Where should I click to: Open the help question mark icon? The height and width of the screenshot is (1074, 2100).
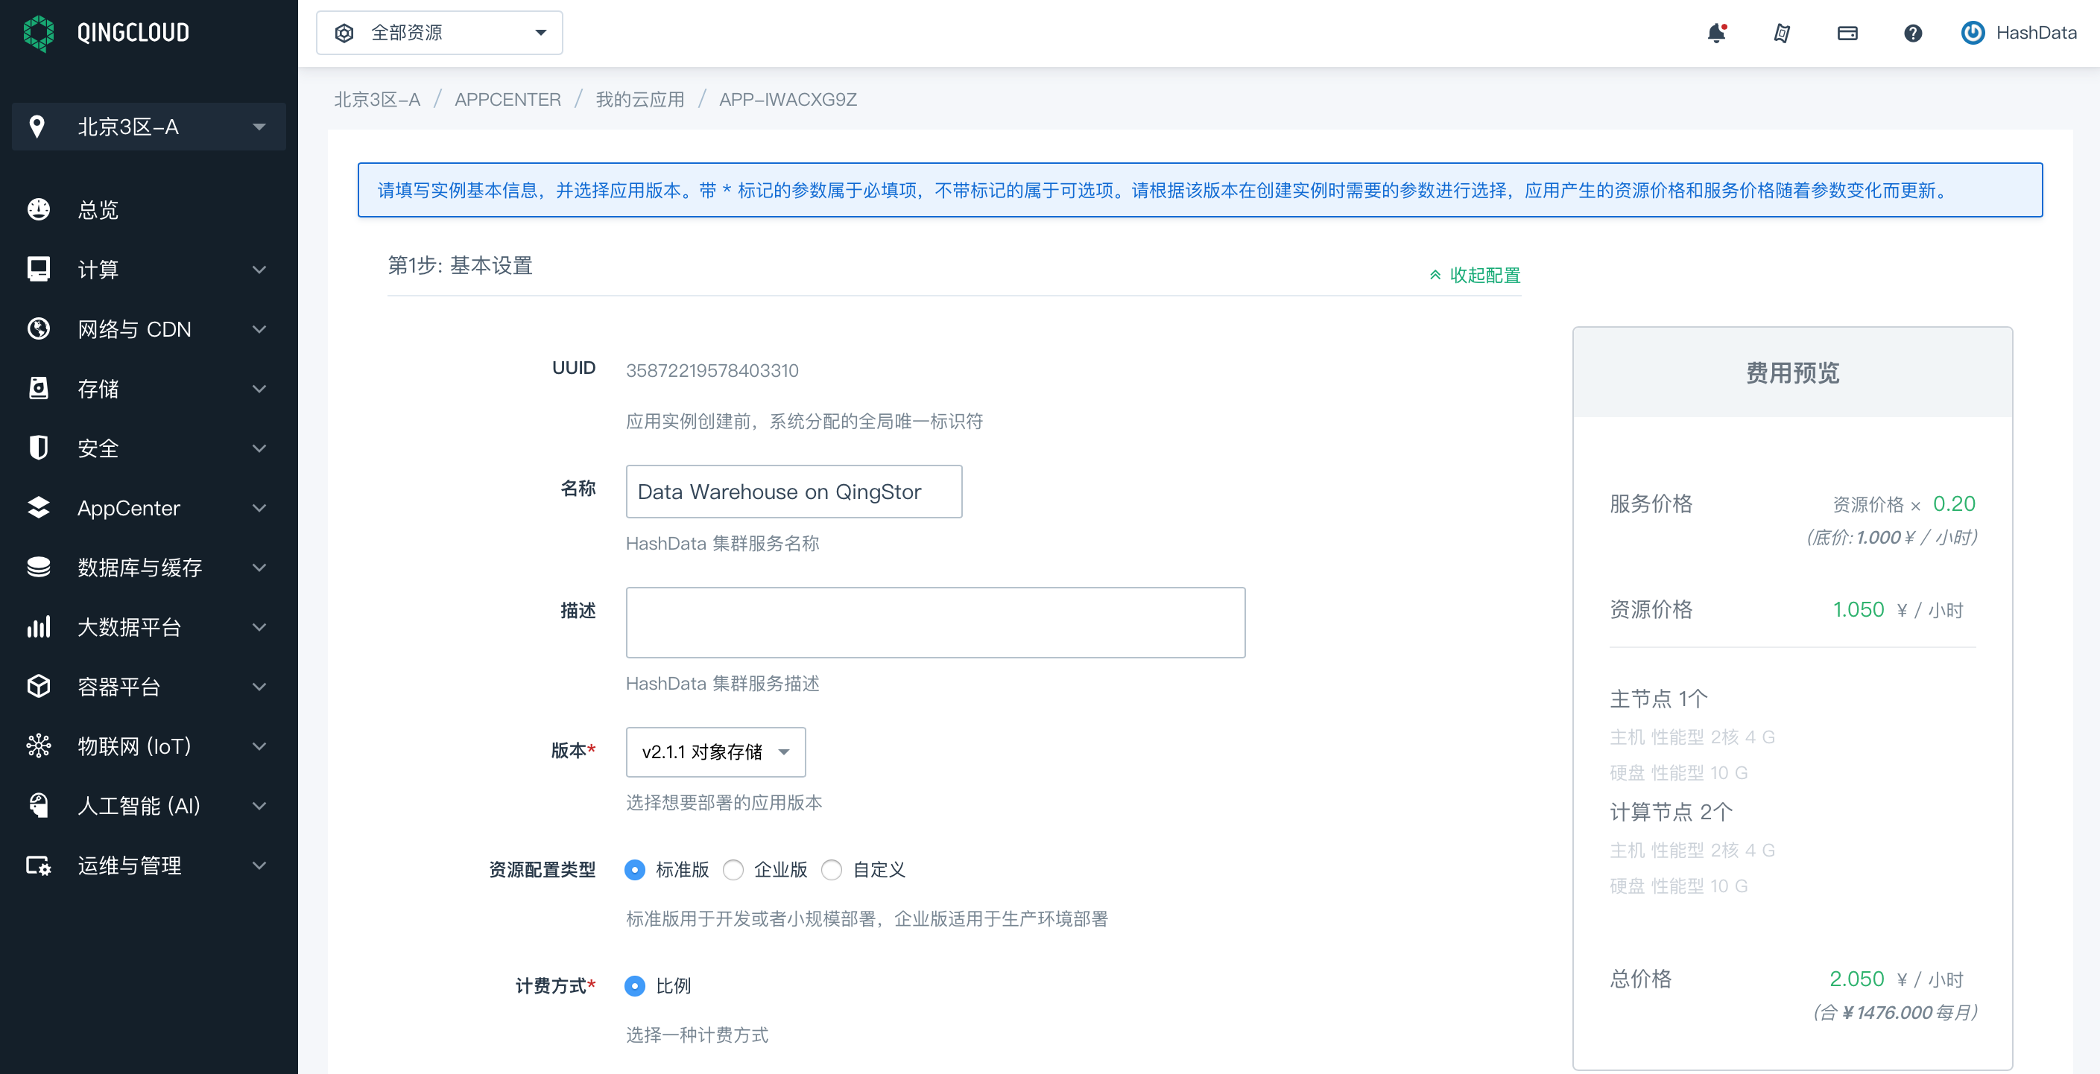click(x=1912, y=34)
